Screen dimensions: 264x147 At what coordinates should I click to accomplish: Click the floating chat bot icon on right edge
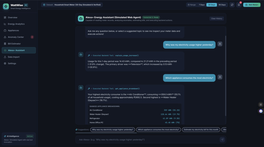[261, 111]
